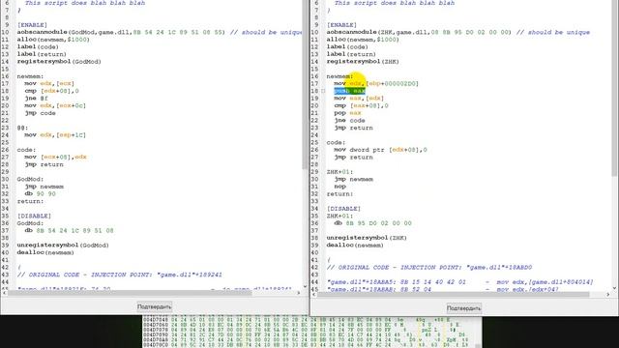The height and width of the screenshot is (348, 619).
Task: Click scroll-down arrow in GodMod script editor
Action: click(x=305, y=287)
